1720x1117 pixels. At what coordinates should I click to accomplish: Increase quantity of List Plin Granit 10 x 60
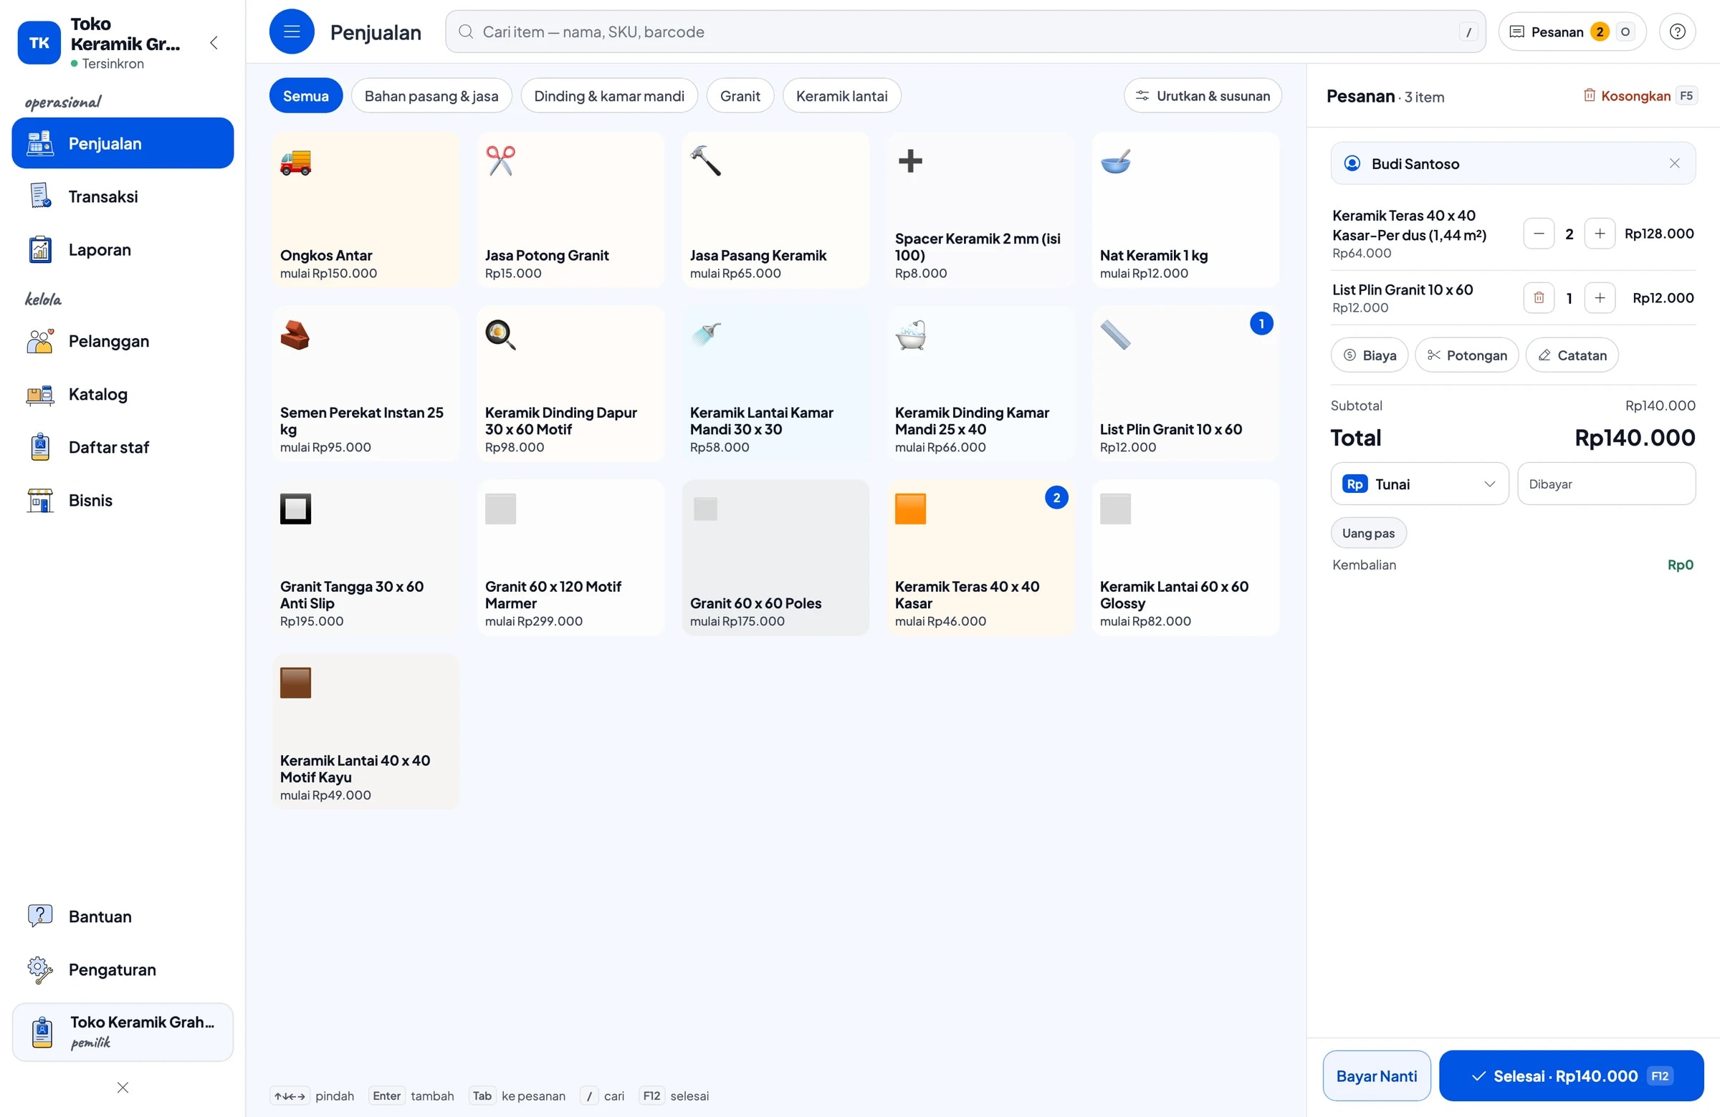pos(1600,297)
